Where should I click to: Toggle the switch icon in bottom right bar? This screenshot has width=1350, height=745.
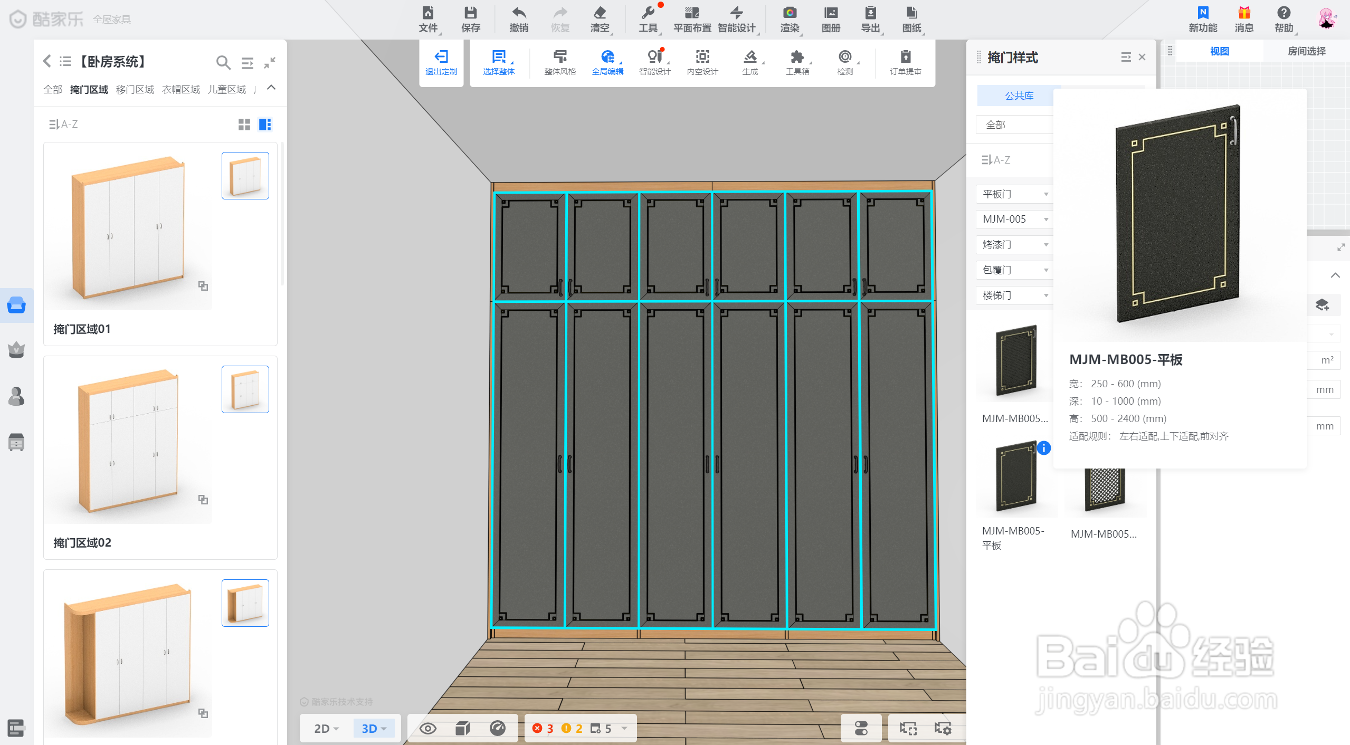point(861,729)
